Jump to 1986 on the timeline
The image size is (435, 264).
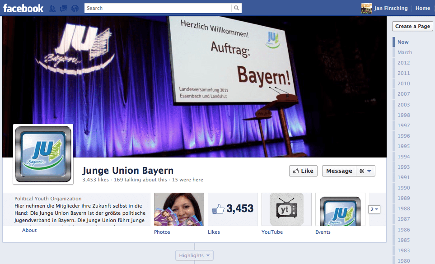tap(404, 230)
